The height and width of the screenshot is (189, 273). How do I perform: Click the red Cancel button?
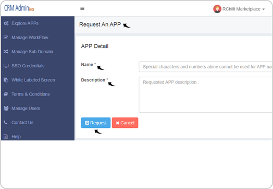125,123
